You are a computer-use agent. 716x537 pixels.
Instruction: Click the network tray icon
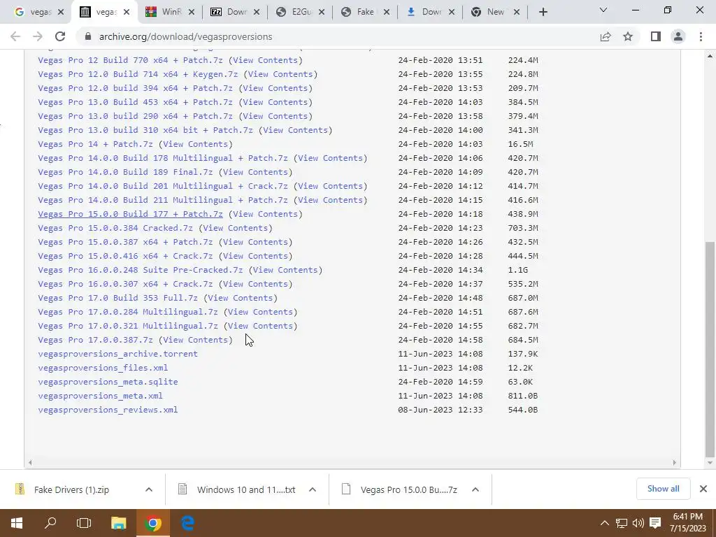pos(622,523)
